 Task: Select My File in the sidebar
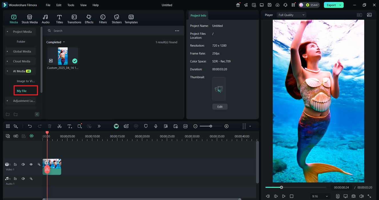tap(22, 91)
